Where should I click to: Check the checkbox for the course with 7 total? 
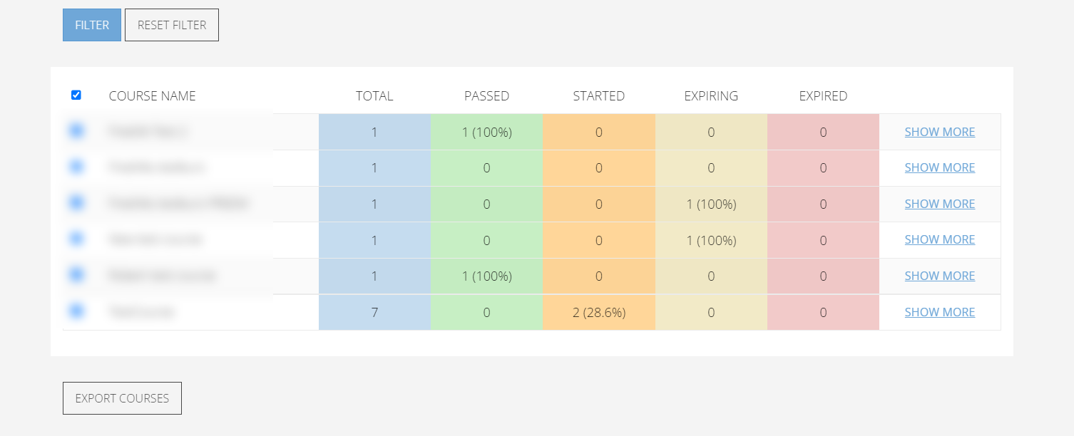point(76,311)
